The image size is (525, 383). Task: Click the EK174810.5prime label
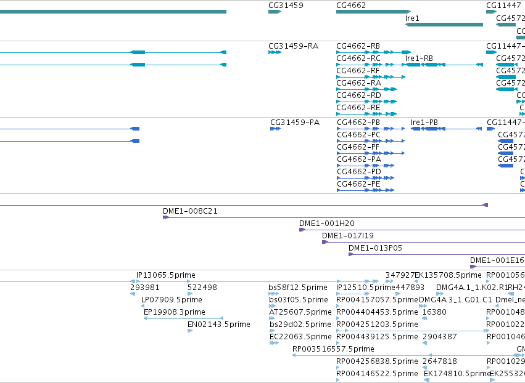[457, 374]
